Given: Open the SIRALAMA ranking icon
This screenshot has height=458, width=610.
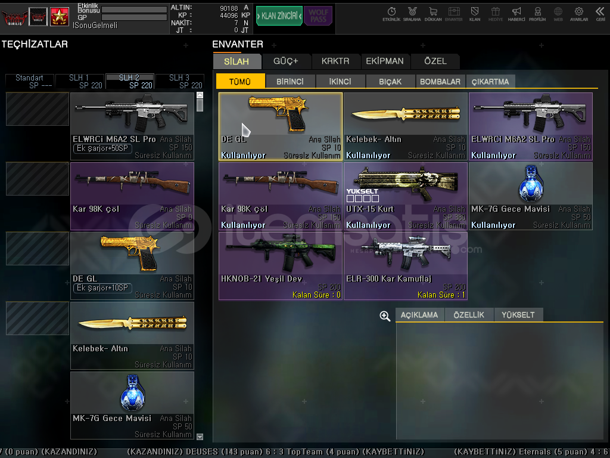Looking at the screenshot, I should (412, 14).
